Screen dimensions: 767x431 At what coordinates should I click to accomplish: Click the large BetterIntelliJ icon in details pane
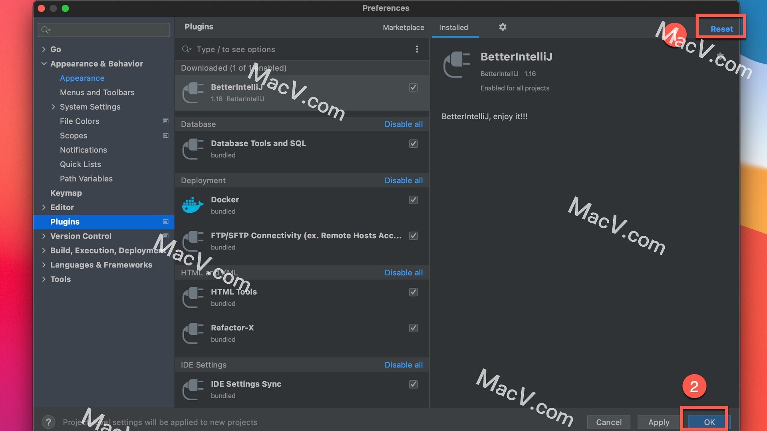pyautogui.click(x=456, y=65)
